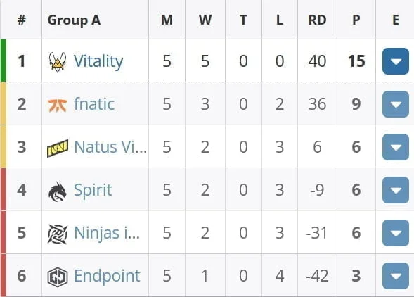Expand Endpoint row details arrow
Screen dimensions: 414x297
tap(396, 276)
